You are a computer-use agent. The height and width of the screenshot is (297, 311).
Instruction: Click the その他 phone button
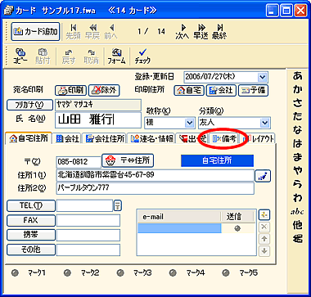31,250
